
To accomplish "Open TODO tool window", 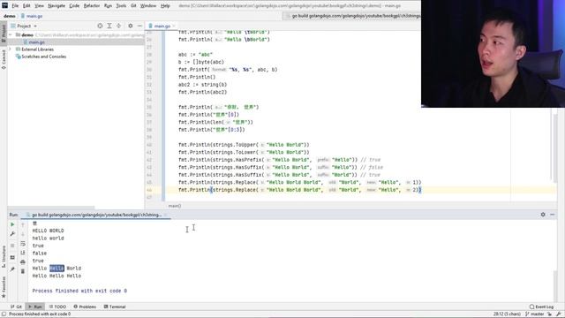I will [57, 307].
